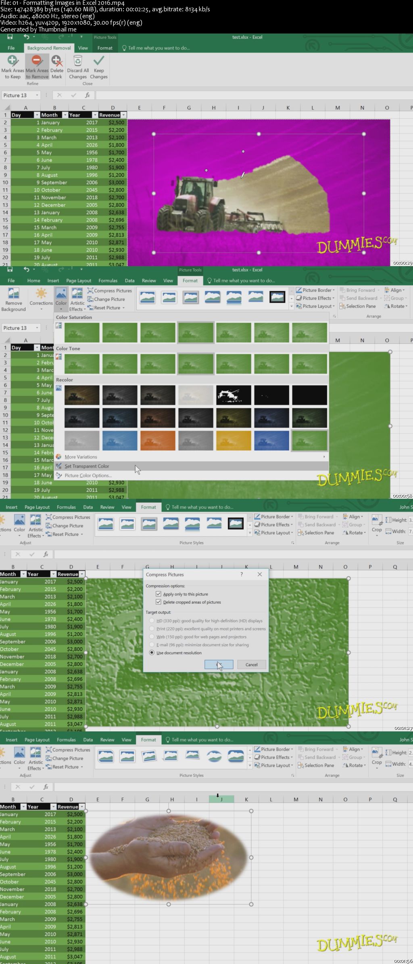Close the Compress Pictures dialog with X
Viewport: 413px width, 964px height.
click(260, 574)
